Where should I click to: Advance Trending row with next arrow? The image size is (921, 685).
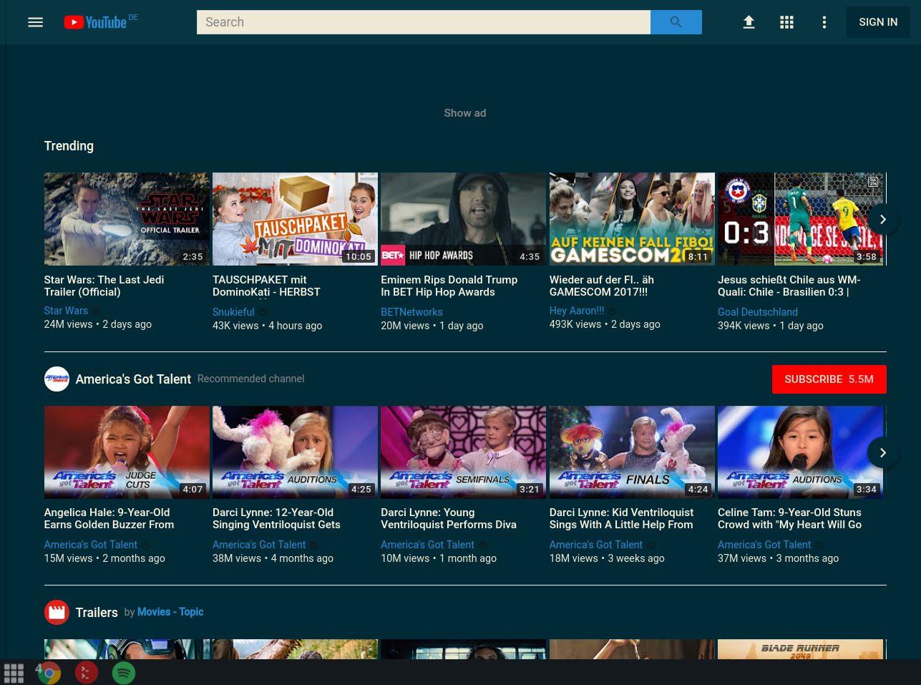(x=882, y=220)
